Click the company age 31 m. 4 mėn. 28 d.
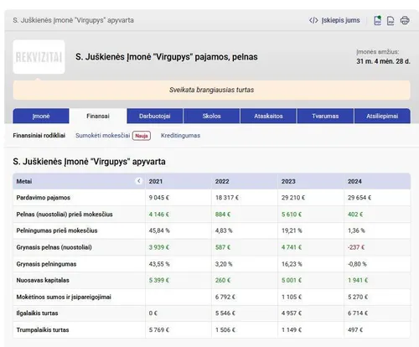 pyautogui.click(x=383, y=61)
